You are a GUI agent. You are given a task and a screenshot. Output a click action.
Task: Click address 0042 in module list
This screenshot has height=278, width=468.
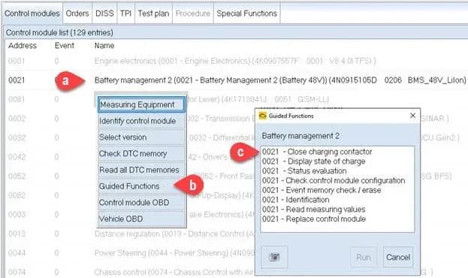coord(17,157)
